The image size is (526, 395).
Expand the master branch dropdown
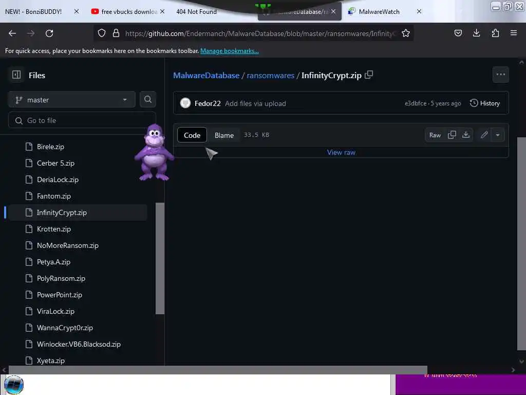point(71,100)
